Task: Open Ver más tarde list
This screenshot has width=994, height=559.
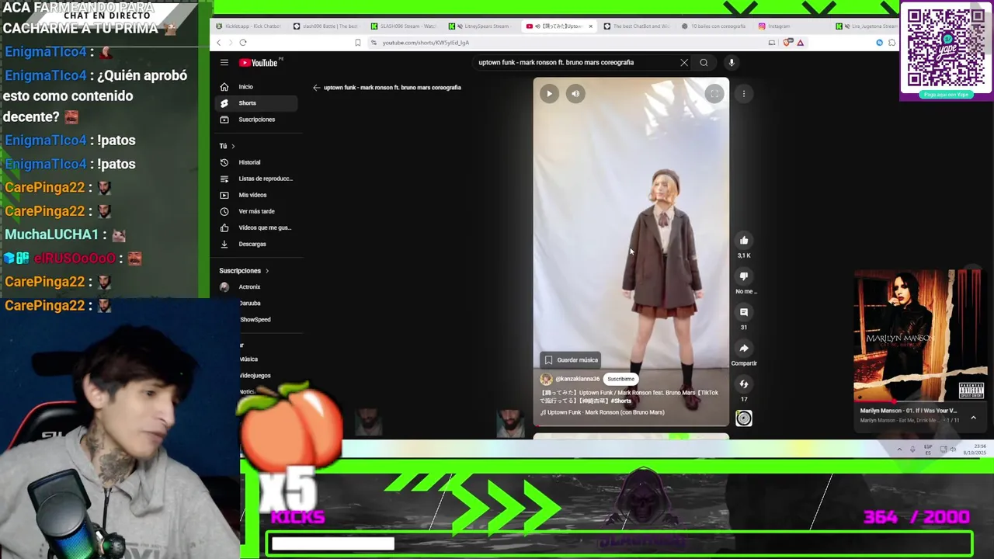Action: 256,211
